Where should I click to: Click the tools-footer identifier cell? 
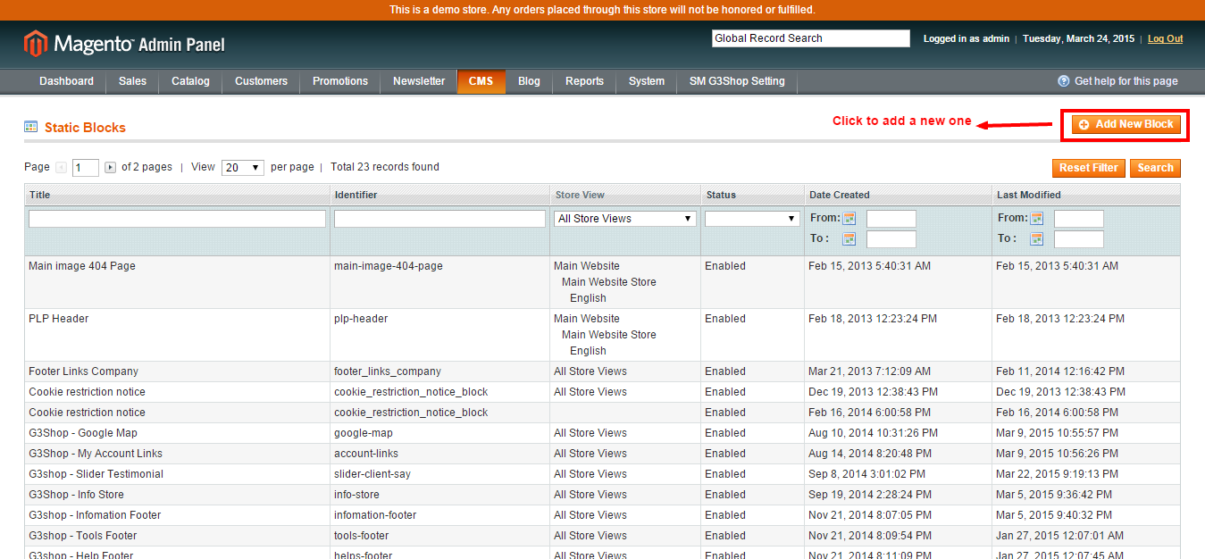440,536
